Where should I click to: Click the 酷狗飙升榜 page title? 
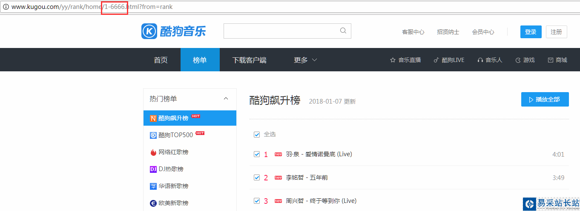[x=275, y=100]
